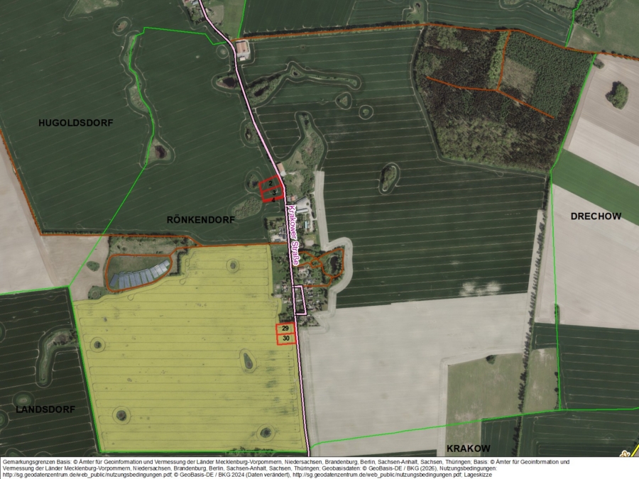
Task: Click the Krakower Straße road label
Action: tap(293, 235)
